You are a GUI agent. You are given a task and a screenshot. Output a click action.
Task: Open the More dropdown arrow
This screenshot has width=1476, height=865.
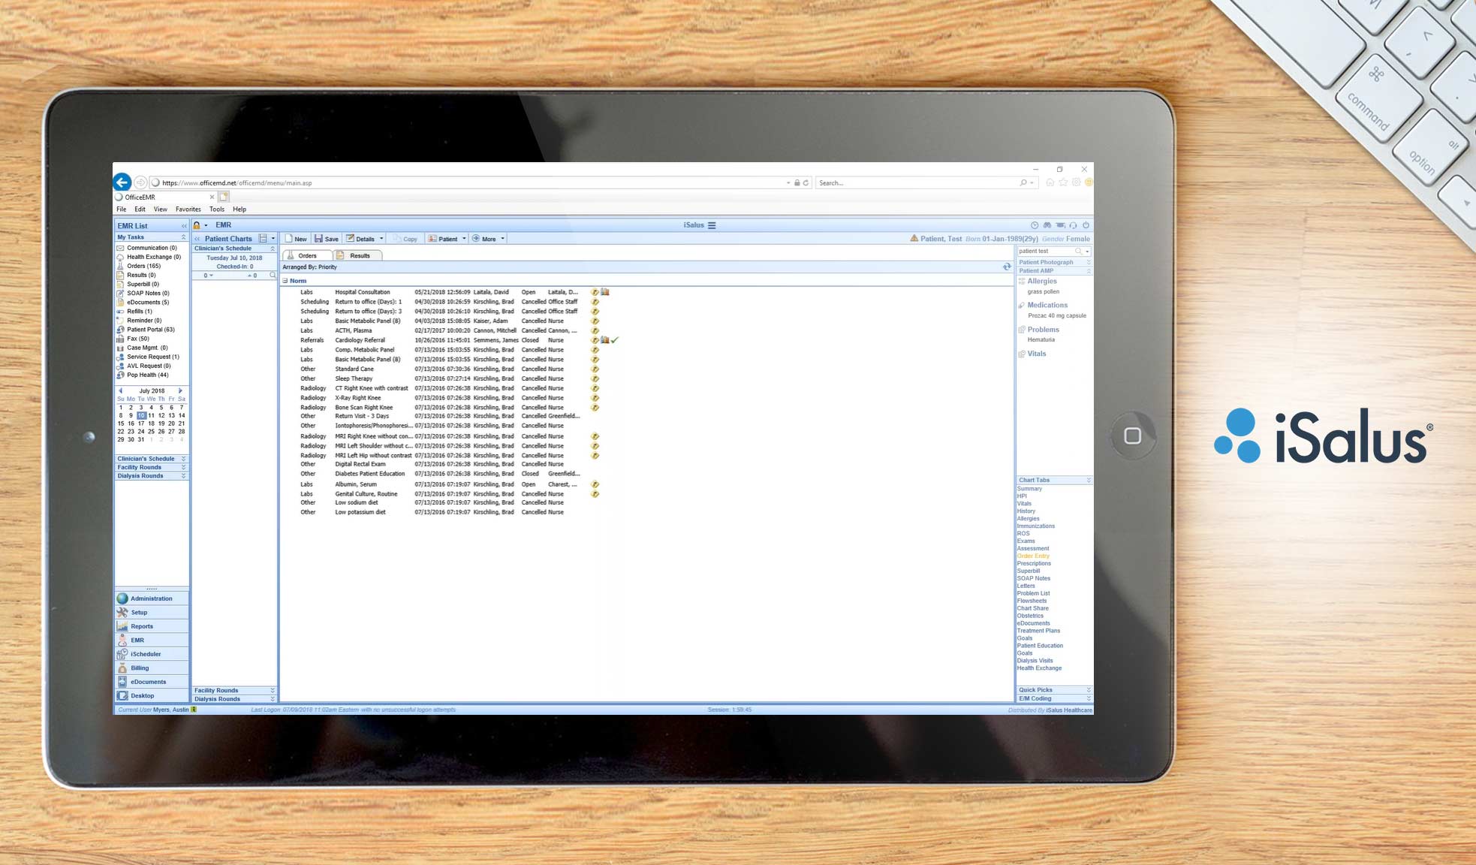pos(502,239)
